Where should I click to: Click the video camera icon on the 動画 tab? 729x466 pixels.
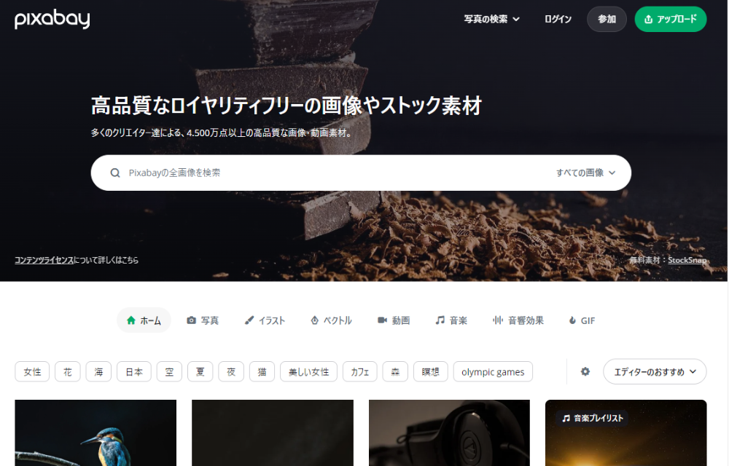point(381,320)
